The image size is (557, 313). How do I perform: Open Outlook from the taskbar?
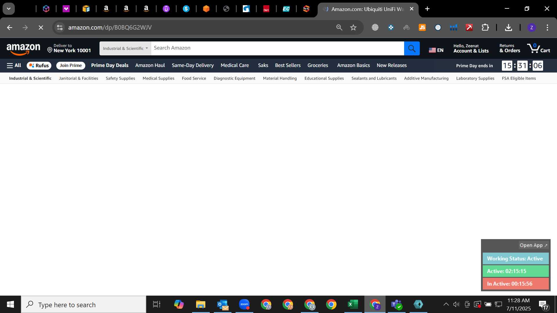coord(223,305)
